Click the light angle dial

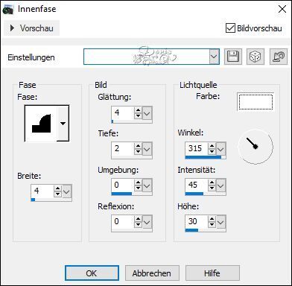(x=256, y=147)
